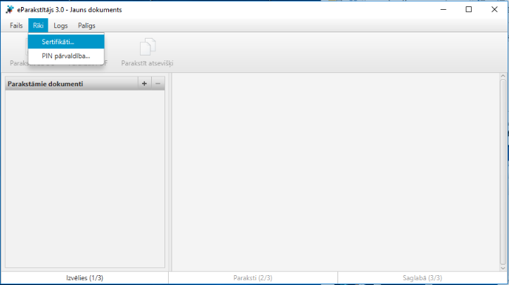Go to the Izvēlies (1/3) step
Image resolution: width=509 pixels, height=285 pixels.
coord(84,278)
